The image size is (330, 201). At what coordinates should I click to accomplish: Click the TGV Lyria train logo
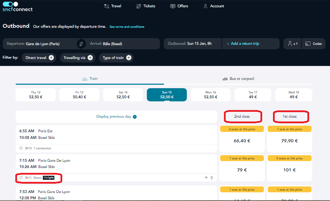tap(49, 178)
